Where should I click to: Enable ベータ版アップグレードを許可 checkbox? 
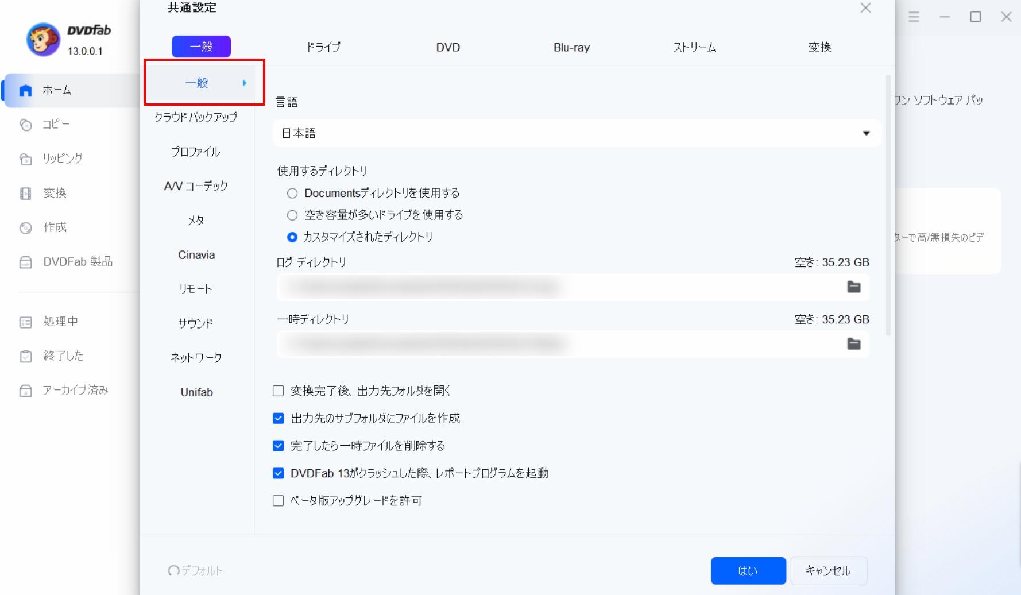point(279,501)
